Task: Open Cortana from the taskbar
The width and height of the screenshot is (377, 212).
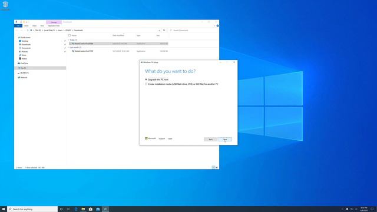Action: point(61,209)
